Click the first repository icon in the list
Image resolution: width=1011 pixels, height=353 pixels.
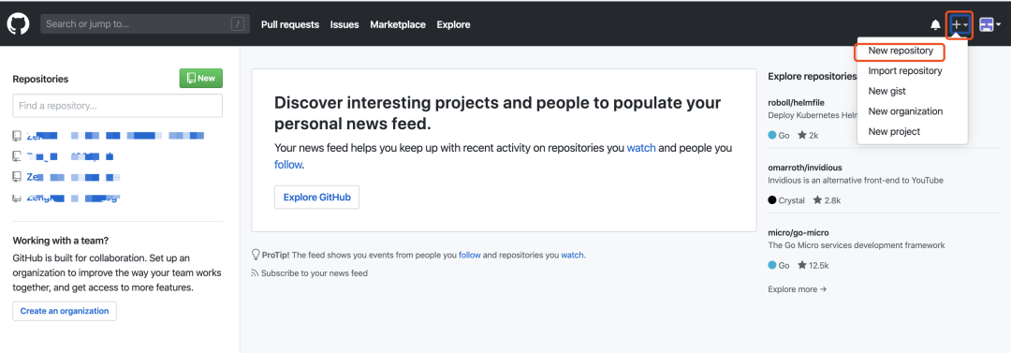click(x=17, y=136)
